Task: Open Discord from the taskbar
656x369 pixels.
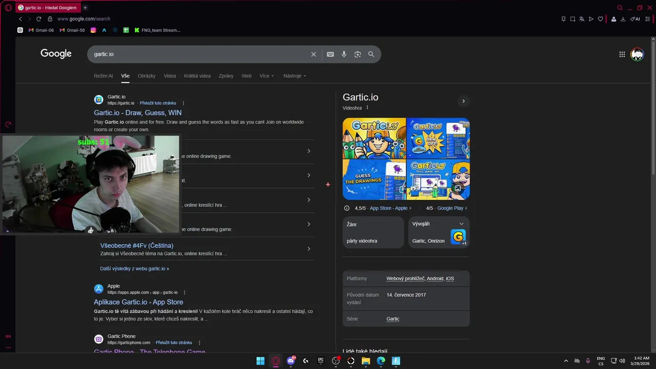Action: (x=291, y=361)
